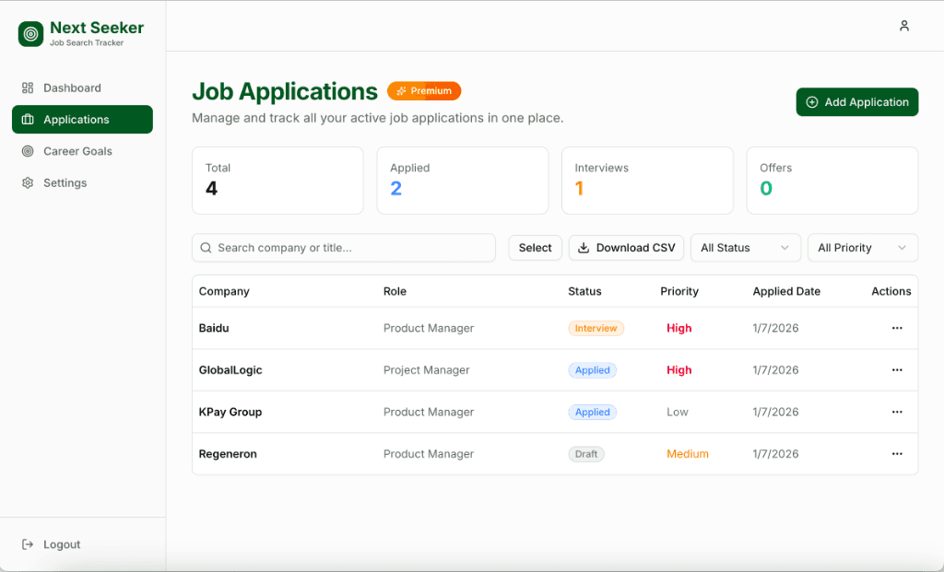The width and height of the screenshot is (944, 572).
Task: Expand the All Priority filter
Action: 862,247
